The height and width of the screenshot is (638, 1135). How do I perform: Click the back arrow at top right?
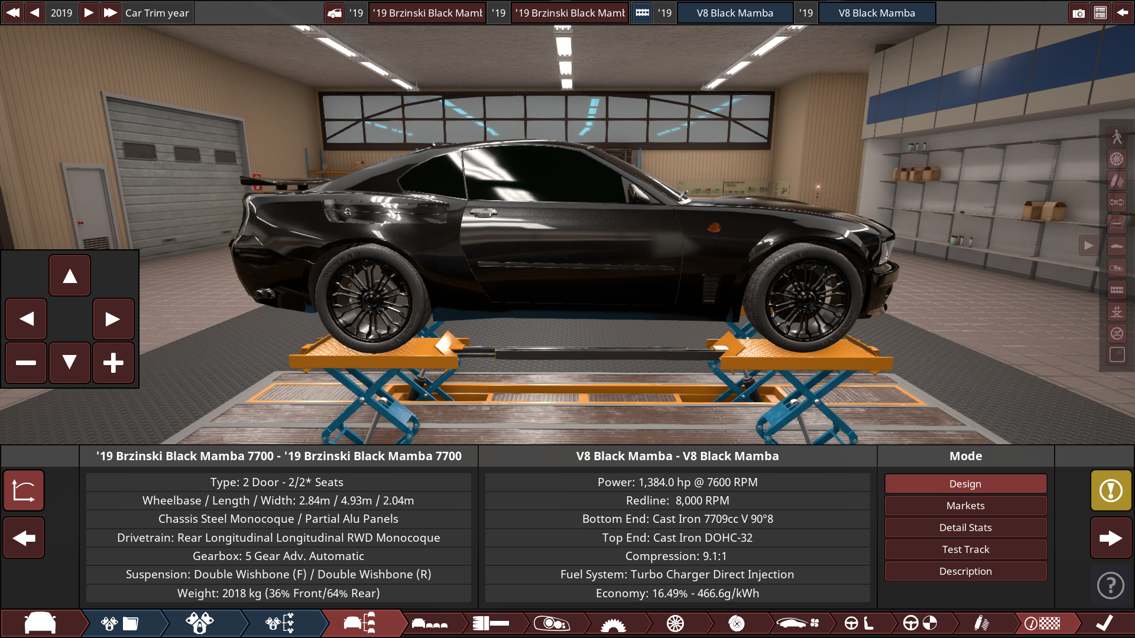(1122, 13)
